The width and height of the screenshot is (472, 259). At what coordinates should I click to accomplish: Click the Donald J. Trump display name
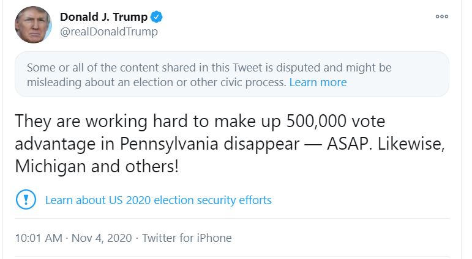103,17
